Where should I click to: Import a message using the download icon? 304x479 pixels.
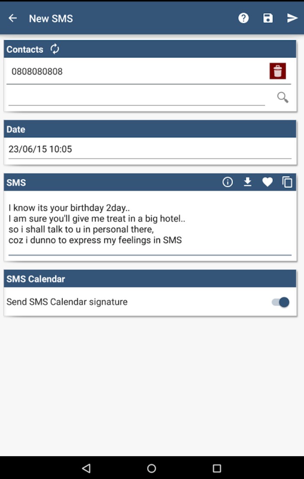pyautogui.click(x=247, y=182)
